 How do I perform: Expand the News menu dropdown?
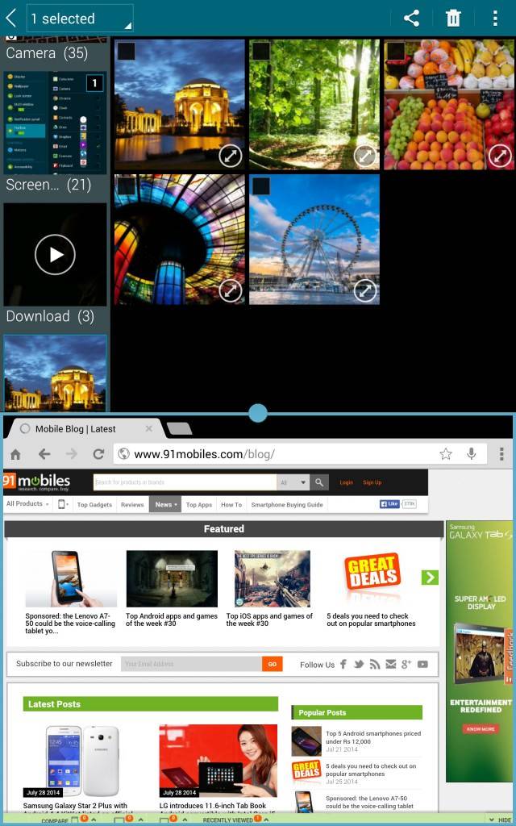coord(165,505)
